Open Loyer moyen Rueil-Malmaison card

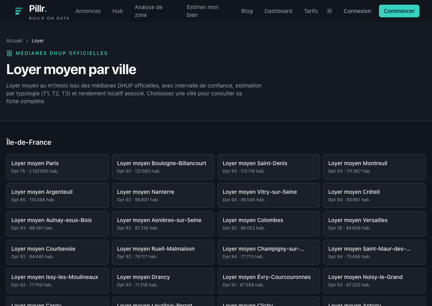pyautogui.click(x=163, y=252)
